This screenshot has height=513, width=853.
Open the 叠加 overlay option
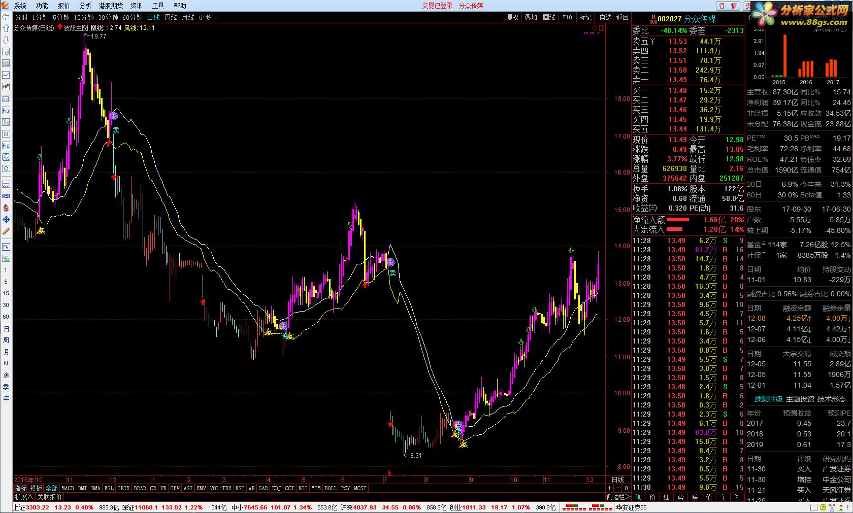(x=531, y=17)
